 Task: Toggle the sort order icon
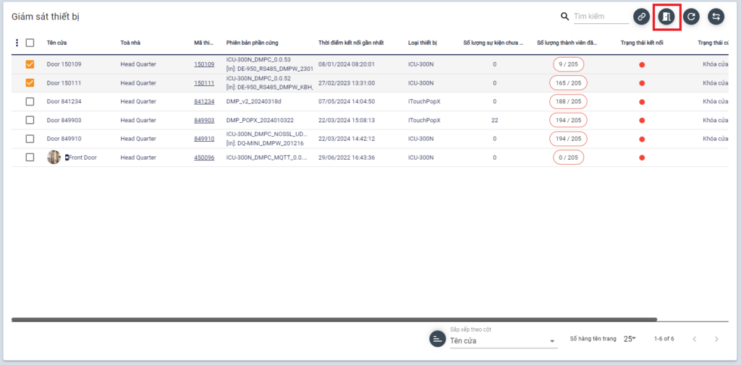[437, 339]
